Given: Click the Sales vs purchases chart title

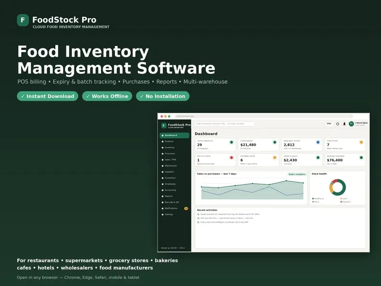Looking at the screenshot, I should (216, 174).
